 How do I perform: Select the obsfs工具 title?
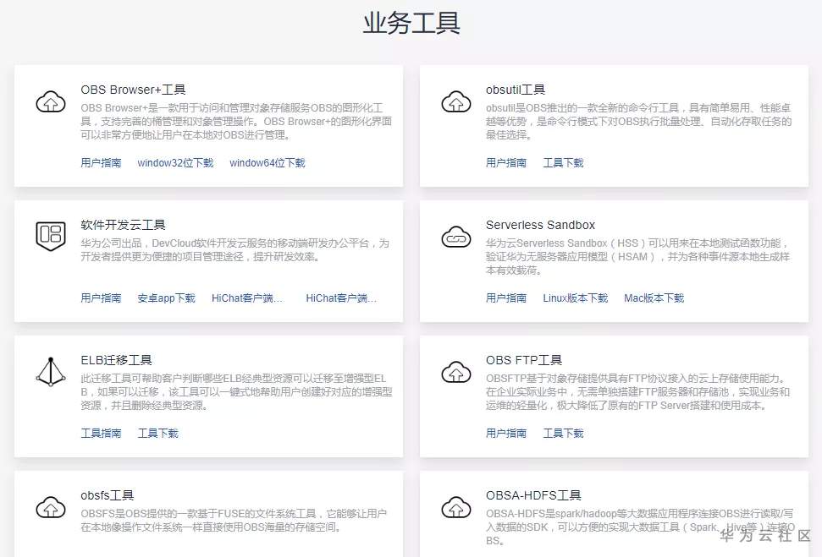[108, 494]
